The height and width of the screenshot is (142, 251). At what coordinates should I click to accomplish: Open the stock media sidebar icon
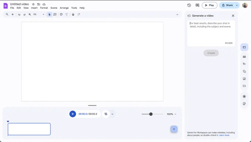pos(244,79)
